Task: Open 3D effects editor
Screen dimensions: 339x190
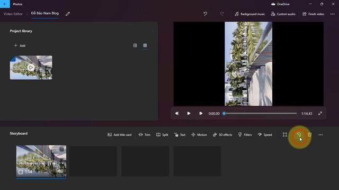Action: click(x=222, y=135)
